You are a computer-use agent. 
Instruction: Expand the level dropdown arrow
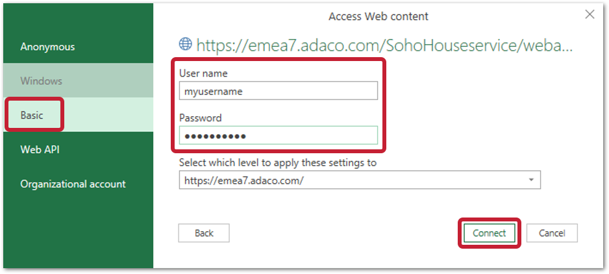[x=531, y=180]
